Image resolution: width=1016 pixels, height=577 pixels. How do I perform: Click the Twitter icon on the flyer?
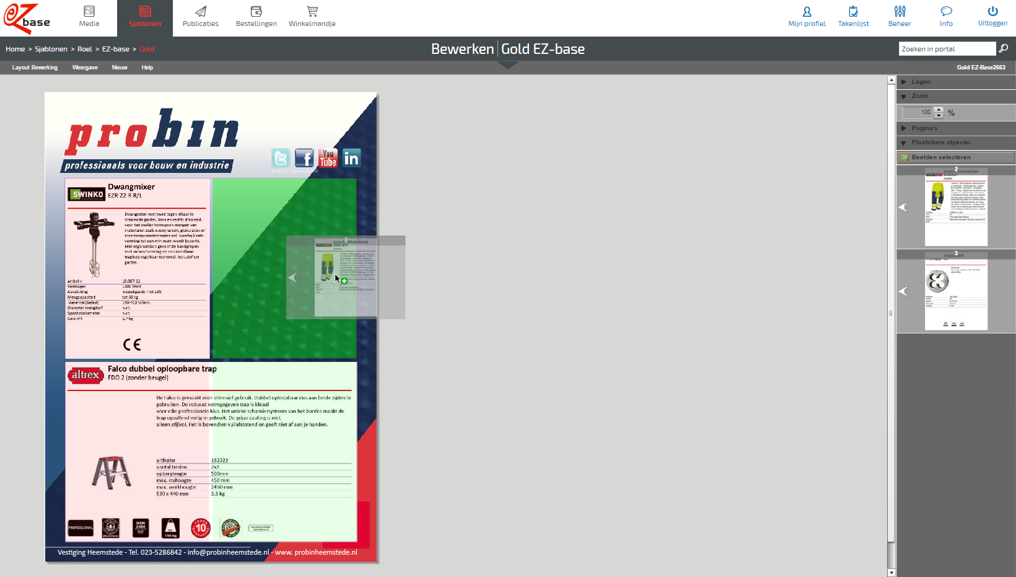(x=281, y=159)
